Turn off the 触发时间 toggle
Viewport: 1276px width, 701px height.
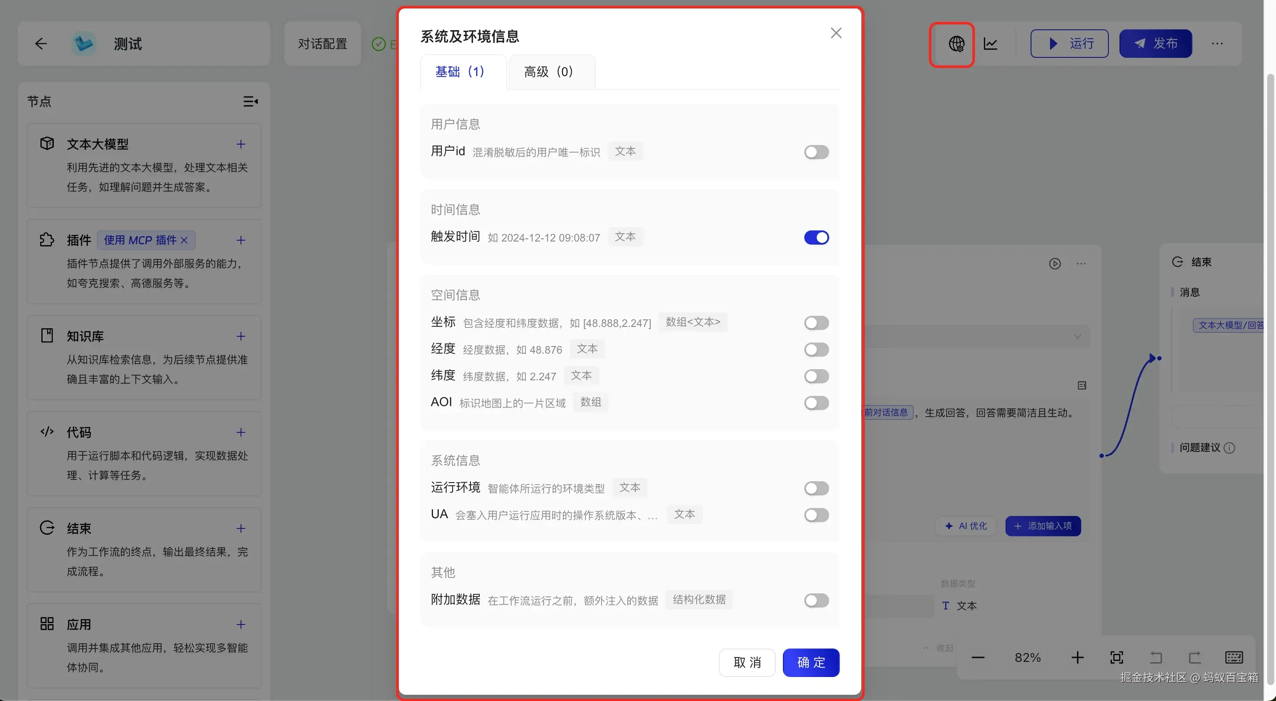pyautogui.click(x=816, y=238)
